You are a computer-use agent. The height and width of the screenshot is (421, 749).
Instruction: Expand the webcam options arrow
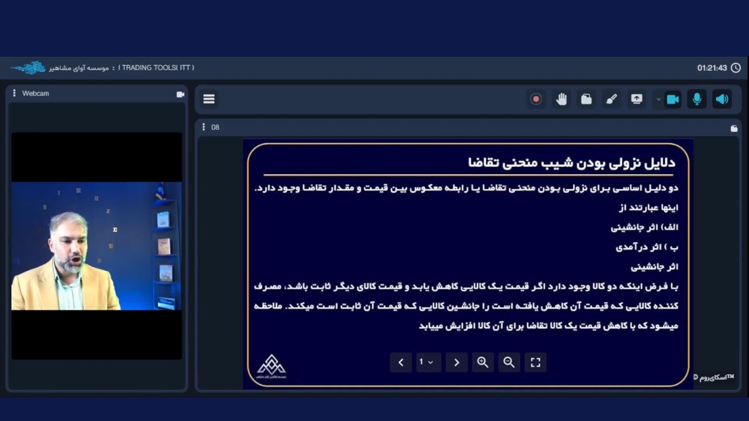point(658,99)
